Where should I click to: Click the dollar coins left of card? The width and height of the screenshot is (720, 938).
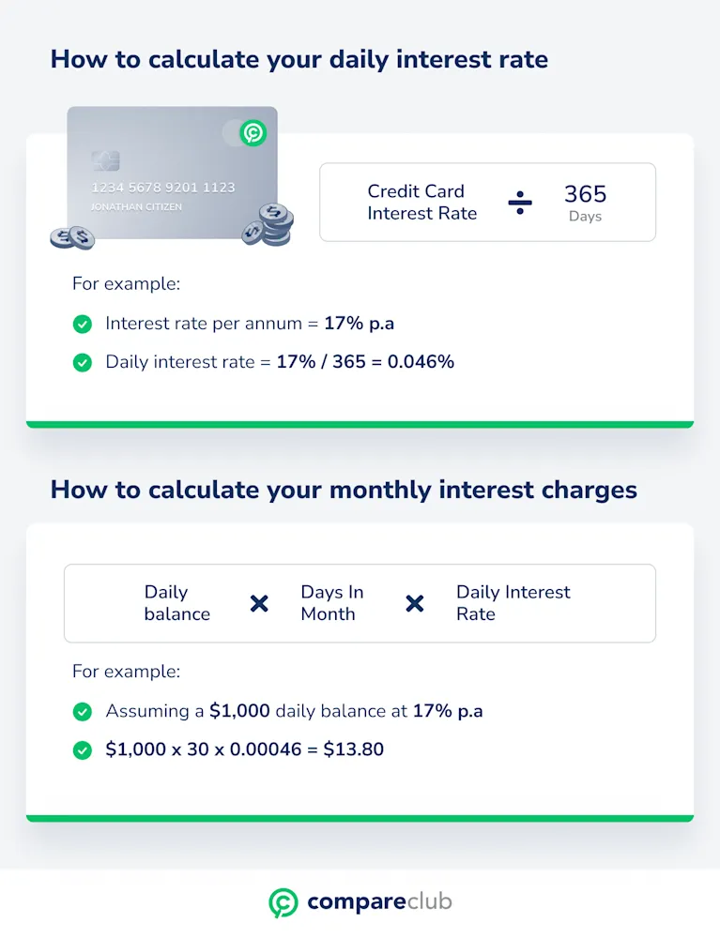click(72, 237)
